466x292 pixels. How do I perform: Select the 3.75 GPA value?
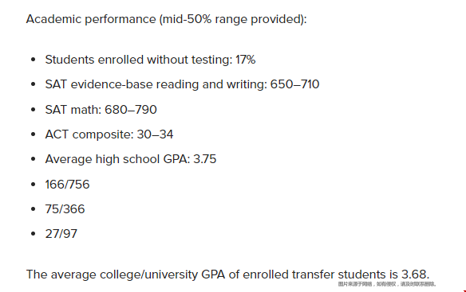coord(205,159)
